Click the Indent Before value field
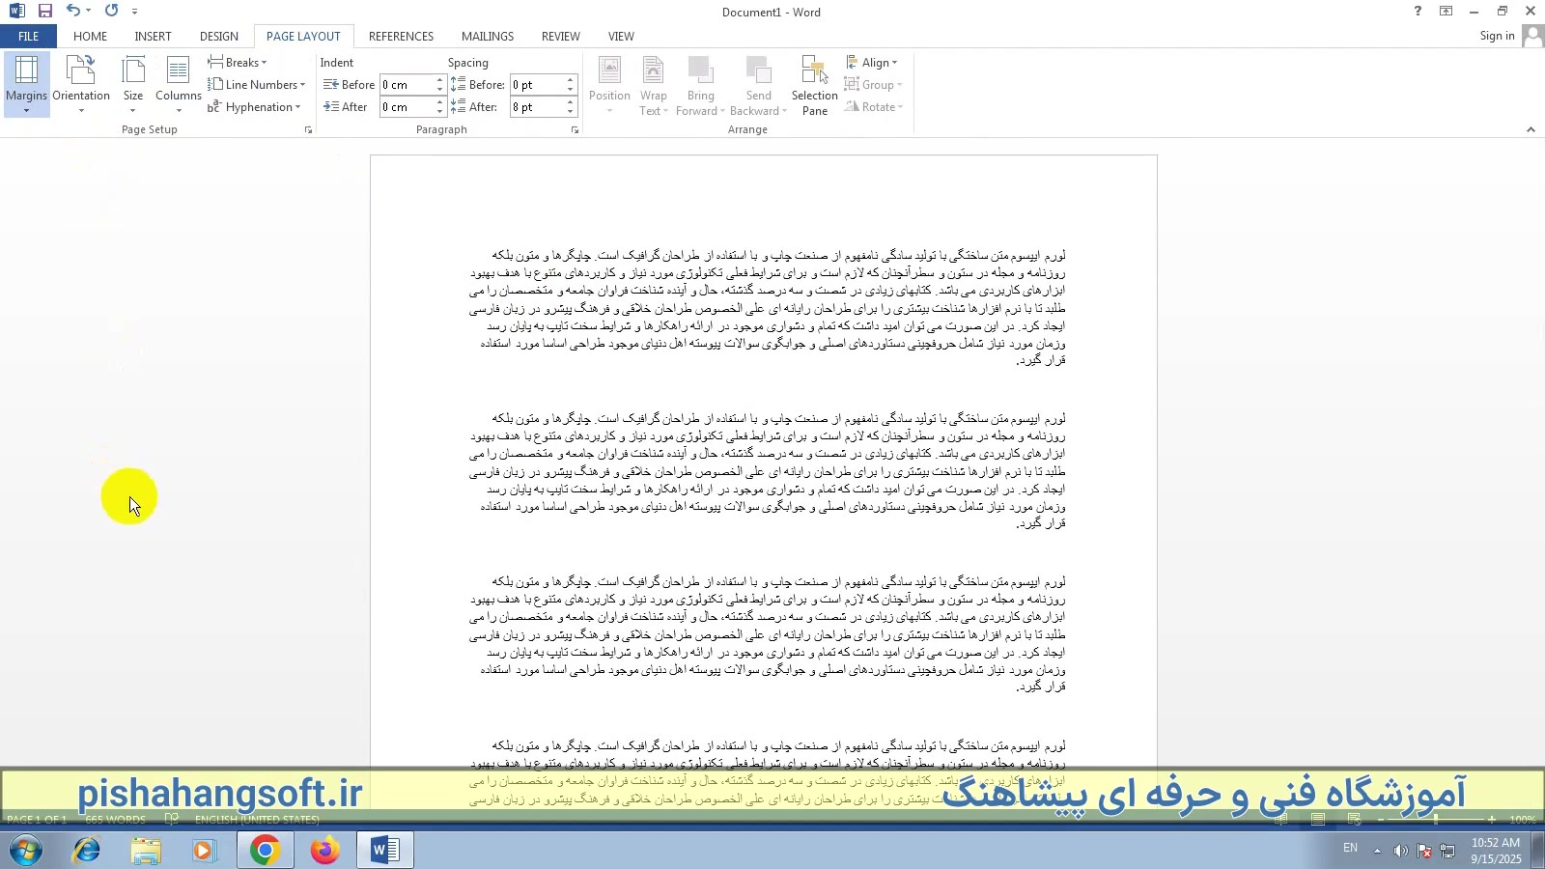Viewport: 1545px width, 869px height. pos(407,85)
